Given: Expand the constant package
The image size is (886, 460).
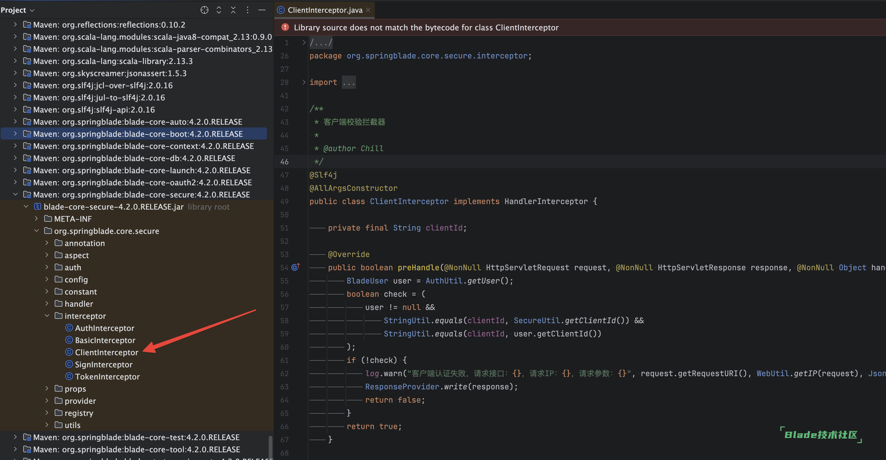Looking at the screenshot, I should [x=47, y=291].
